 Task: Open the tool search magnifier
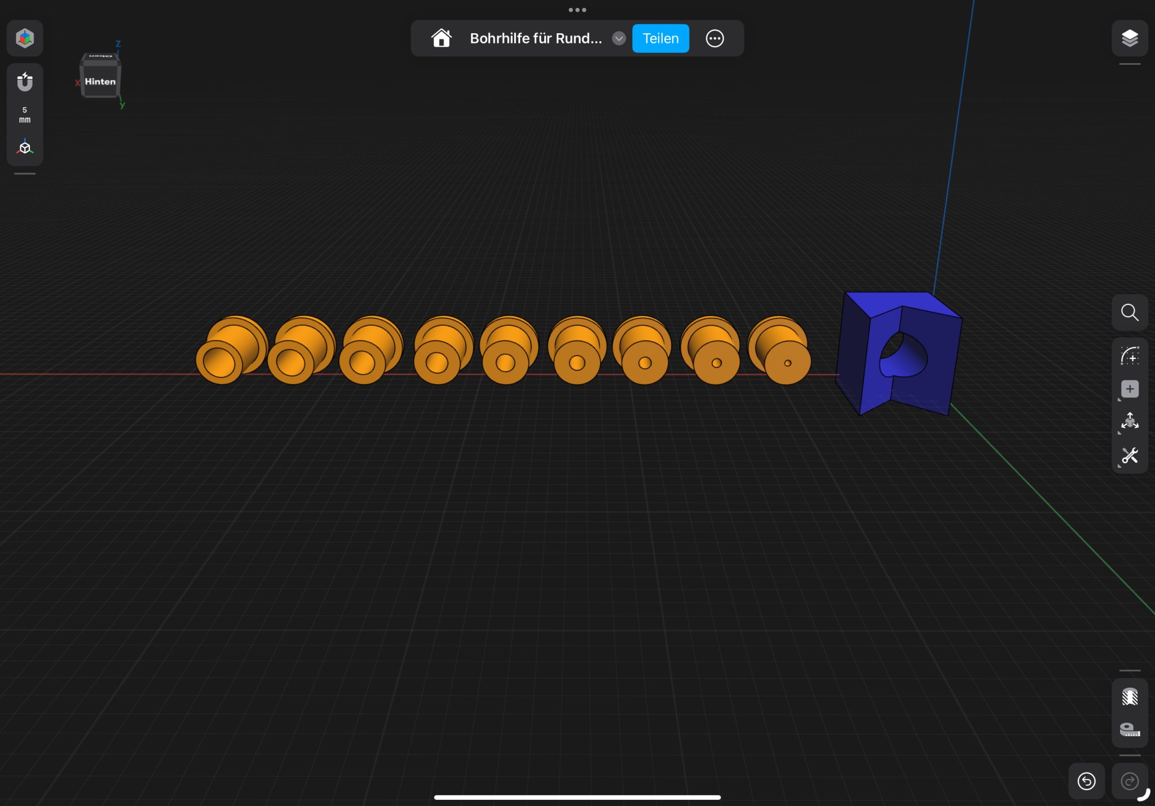(x=1129, y=312)
